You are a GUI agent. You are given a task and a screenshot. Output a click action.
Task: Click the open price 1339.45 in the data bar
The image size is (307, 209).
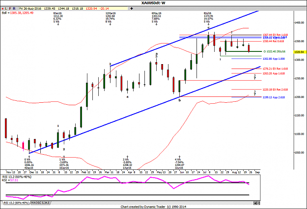tap(50, 9)
